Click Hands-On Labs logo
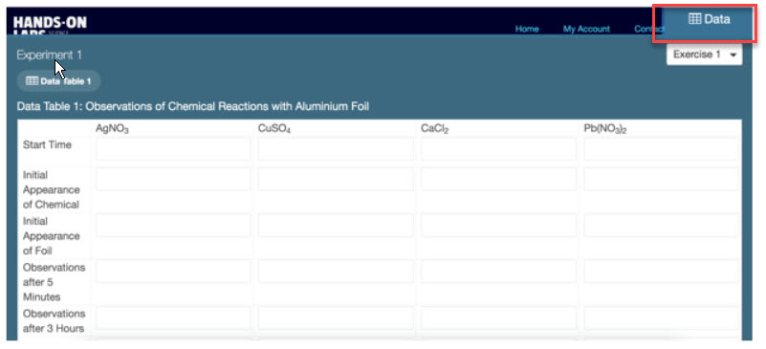This screenshot has height=349, width=766. pos(50,25)
